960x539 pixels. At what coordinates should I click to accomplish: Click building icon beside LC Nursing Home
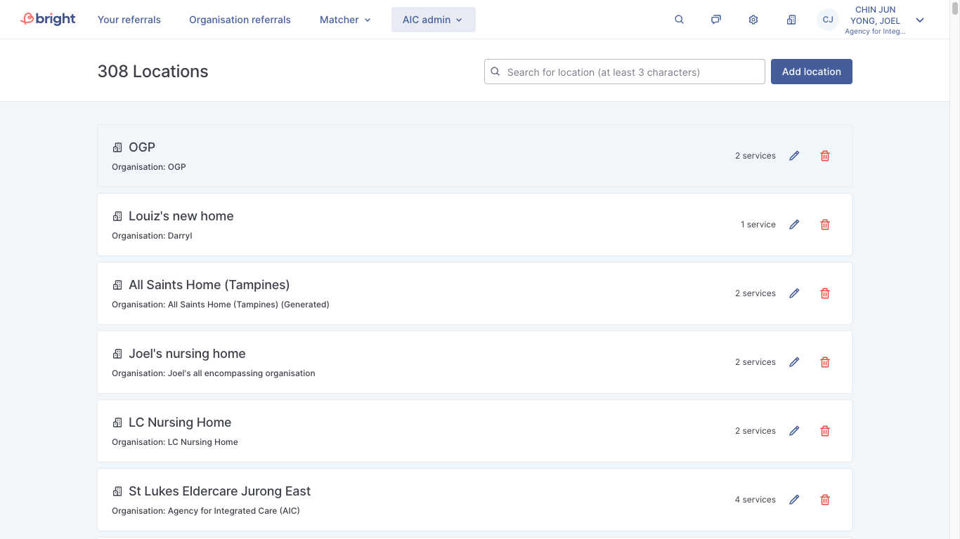(117, 422)
